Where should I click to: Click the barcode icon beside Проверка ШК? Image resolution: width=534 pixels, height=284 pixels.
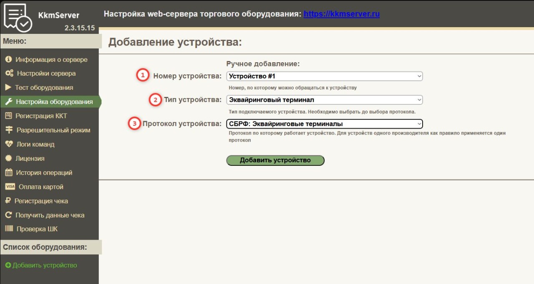(x=9, y=229)
